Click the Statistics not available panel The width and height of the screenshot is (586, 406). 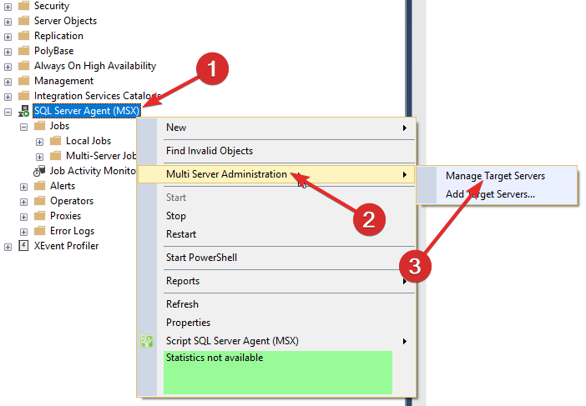[278, 373]
